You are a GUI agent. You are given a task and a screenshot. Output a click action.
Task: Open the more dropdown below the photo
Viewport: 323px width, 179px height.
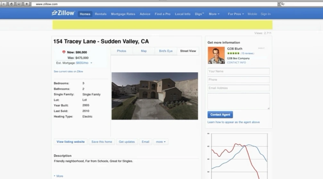pyautogui.click(x=161, y=142)
